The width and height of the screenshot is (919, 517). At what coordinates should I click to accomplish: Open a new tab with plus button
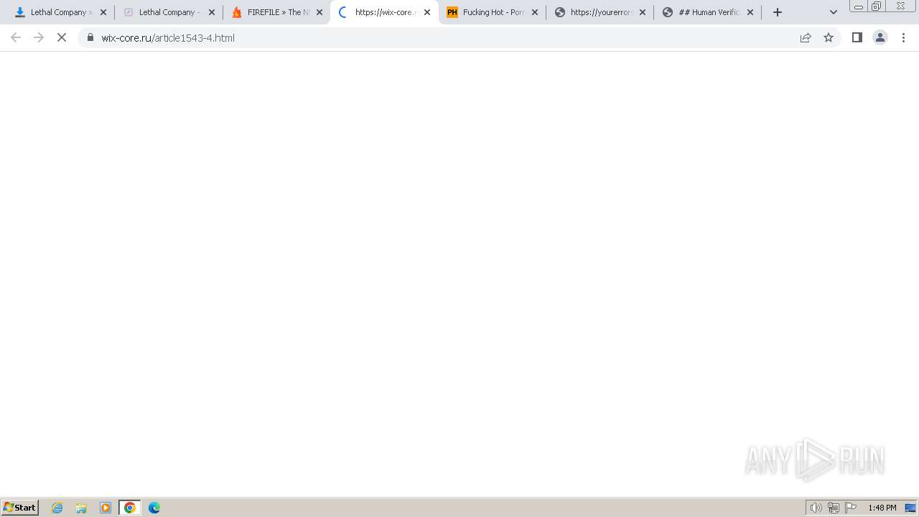(777, 12)
